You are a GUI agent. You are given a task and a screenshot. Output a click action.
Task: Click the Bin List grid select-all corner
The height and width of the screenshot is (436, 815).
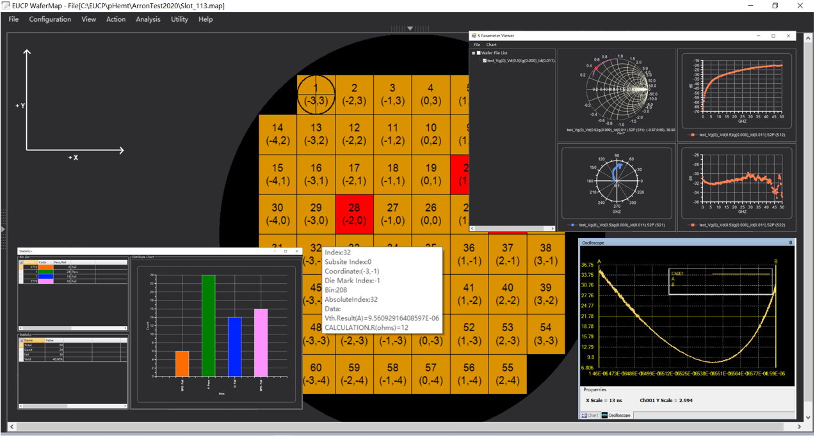(21, 262)
